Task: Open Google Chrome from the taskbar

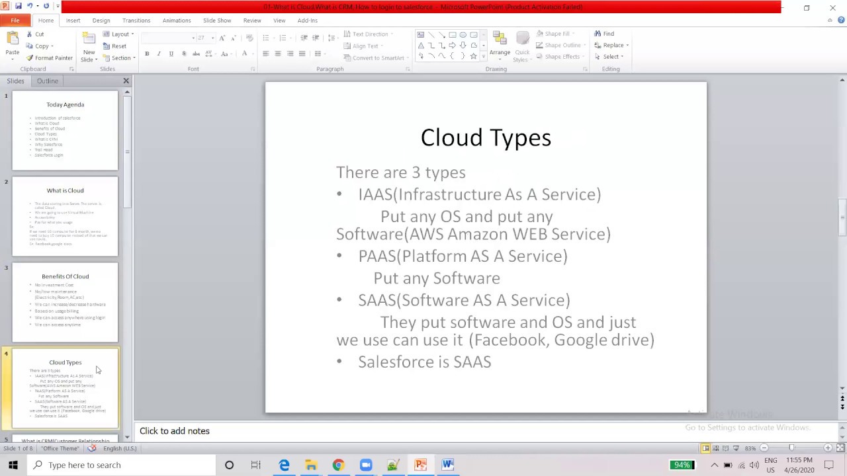Action: tap(338, 465)
